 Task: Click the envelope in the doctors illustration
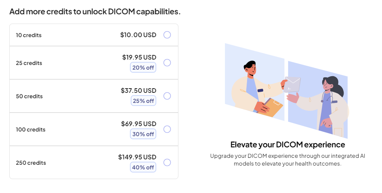point(292,84)
